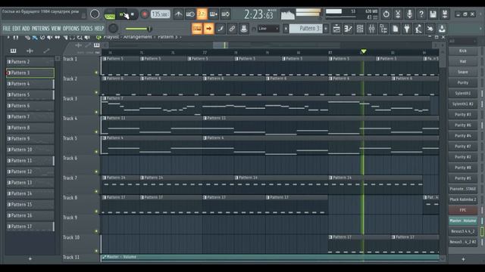Open the ADD menu
Screen dimensions: 485x272
click(26, 29)
